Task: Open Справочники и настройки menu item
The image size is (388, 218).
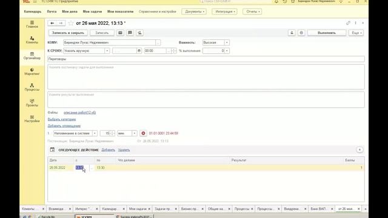Action: click(x=158, y=12)
